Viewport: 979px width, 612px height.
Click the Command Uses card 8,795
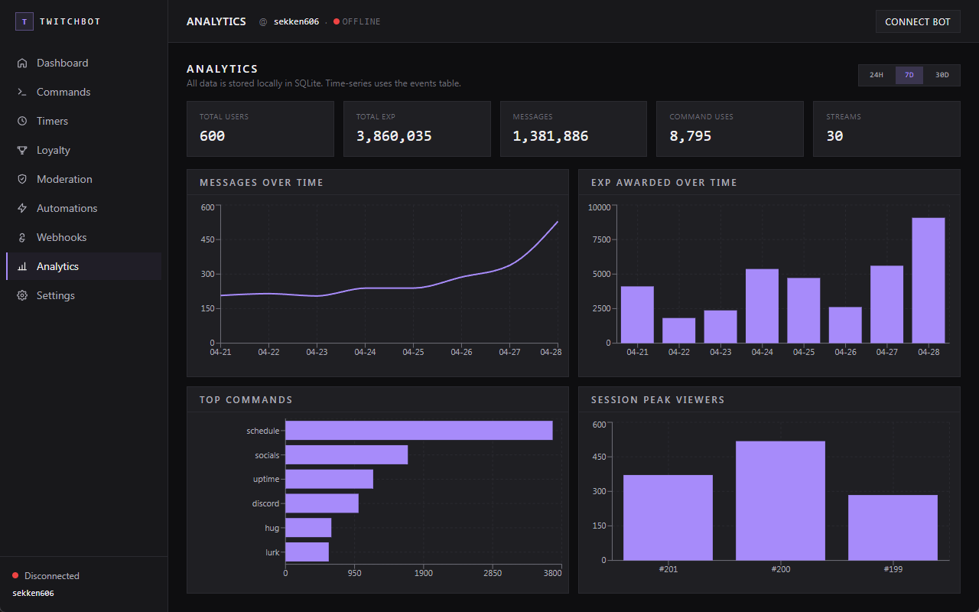pos(730,129)
